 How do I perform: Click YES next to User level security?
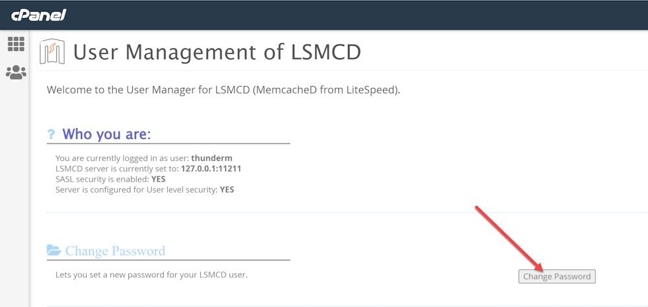227,190
